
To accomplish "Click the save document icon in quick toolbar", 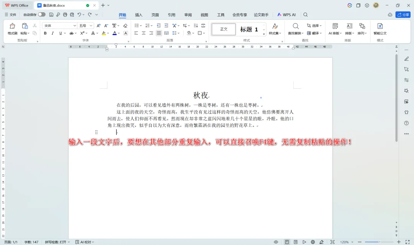I will tap(51, 15).
